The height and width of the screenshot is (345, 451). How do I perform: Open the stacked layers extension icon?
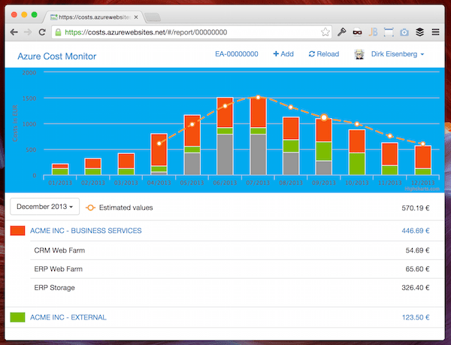(x=420, y=32)
